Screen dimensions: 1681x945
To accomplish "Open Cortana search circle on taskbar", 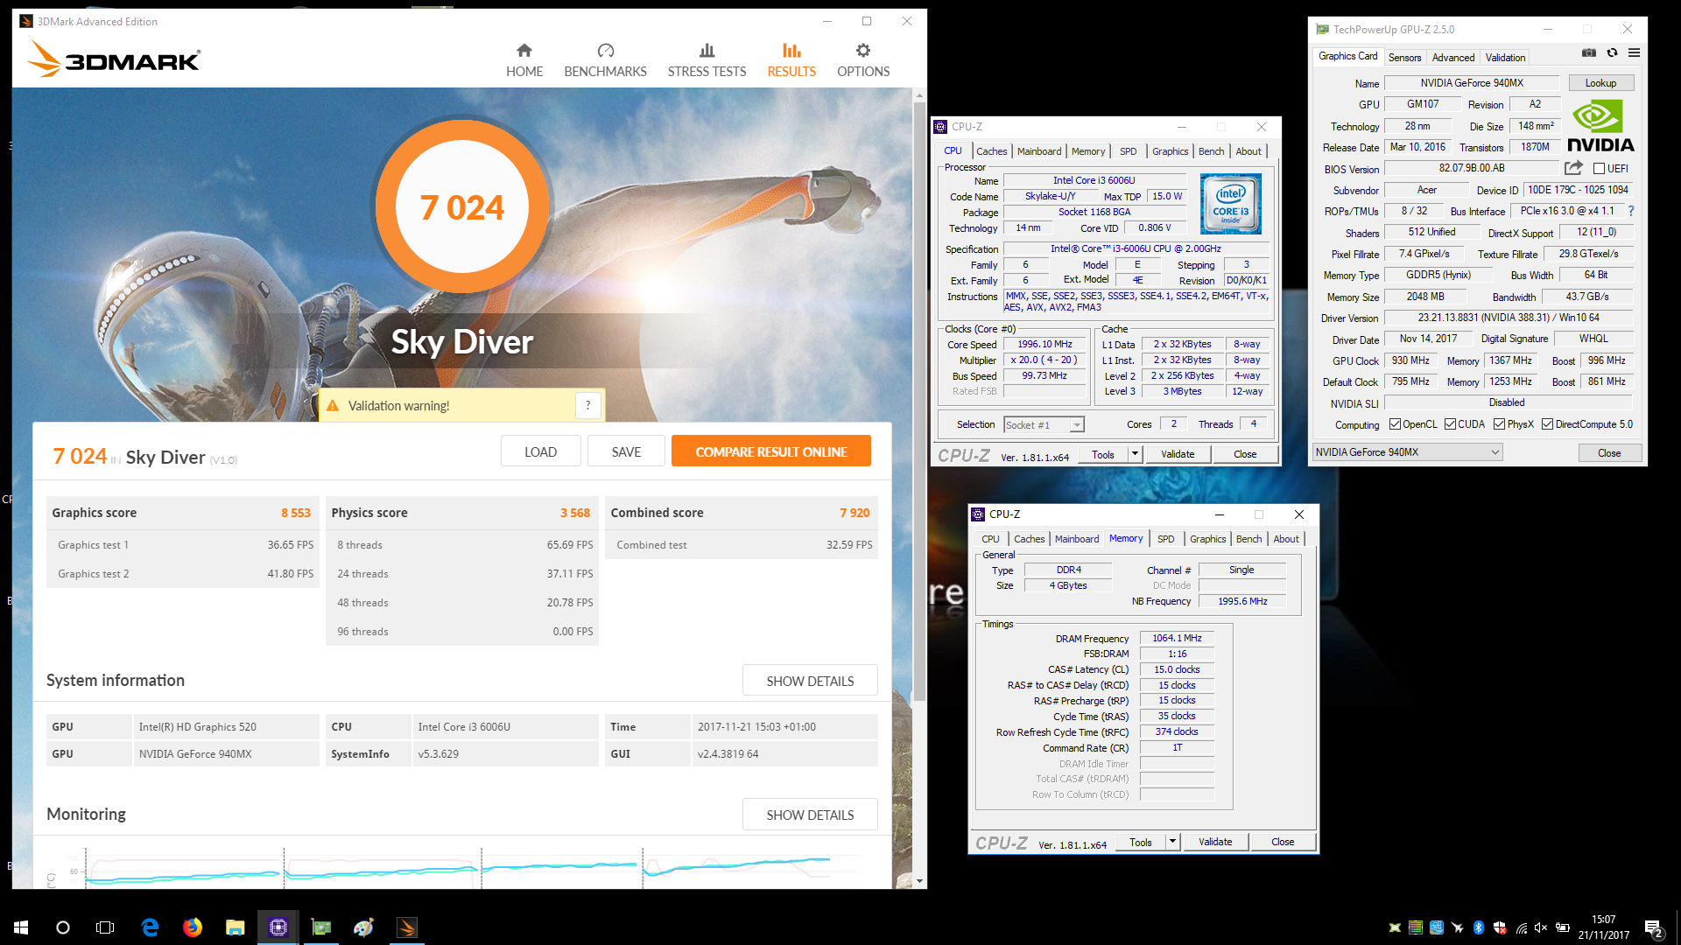I will (x=63, y=927).
